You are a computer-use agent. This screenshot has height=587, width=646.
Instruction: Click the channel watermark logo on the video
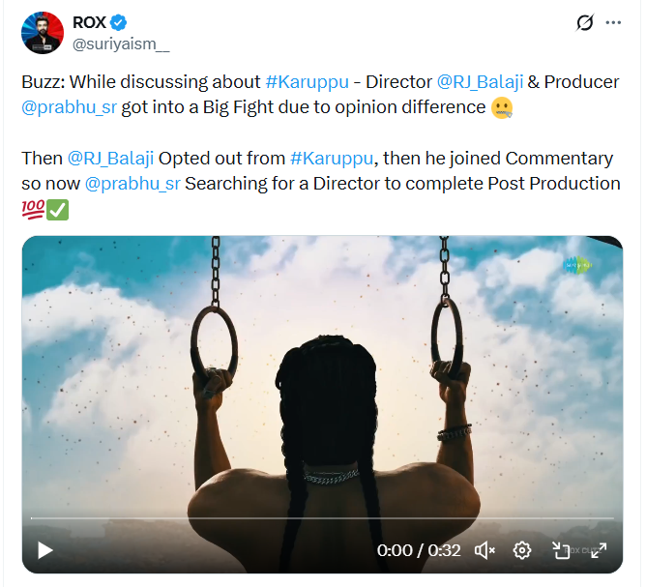[x=577, y=263]
